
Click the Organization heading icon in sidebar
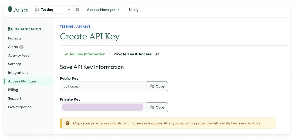(10, 29)
